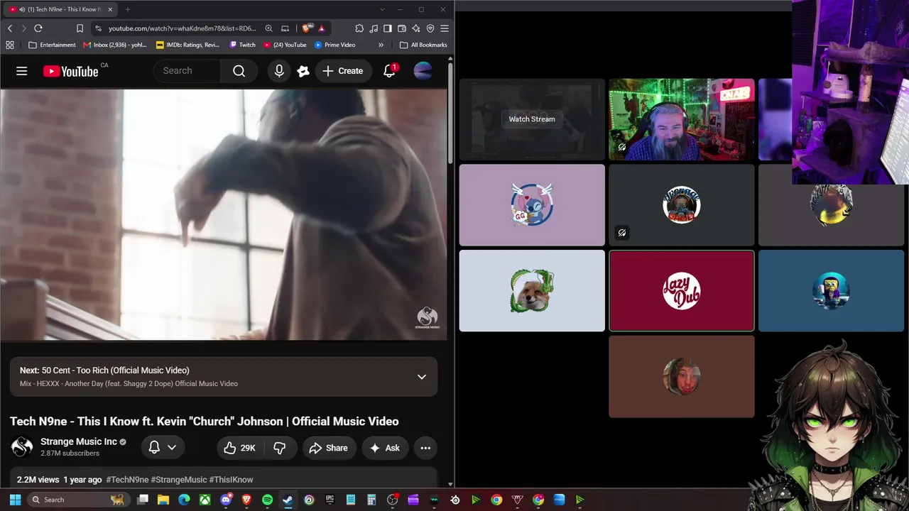Image resolution: width=909 pixels, height=511 pixels.
Task: Start voice search with the microphone icon
Action: coord(279,71)
